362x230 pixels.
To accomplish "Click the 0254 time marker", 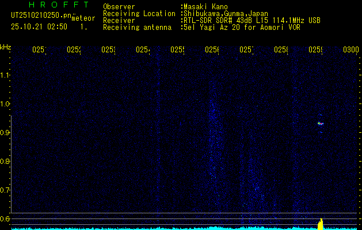I will tap(143, 49).
